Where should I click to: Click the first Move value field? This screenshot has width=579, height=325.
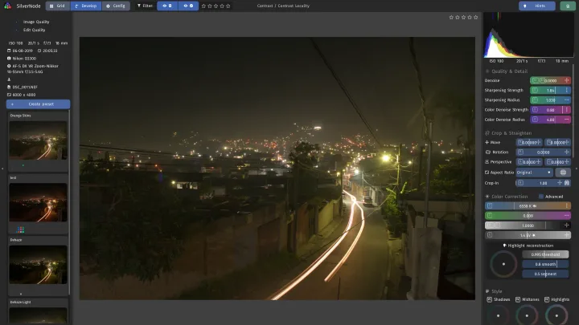(529, 142)
